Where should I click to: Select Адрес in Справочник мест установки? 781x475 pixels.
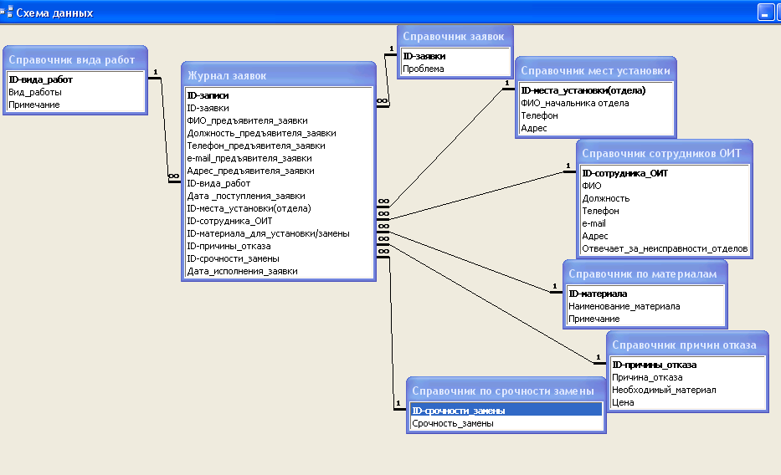coord(596,128)
